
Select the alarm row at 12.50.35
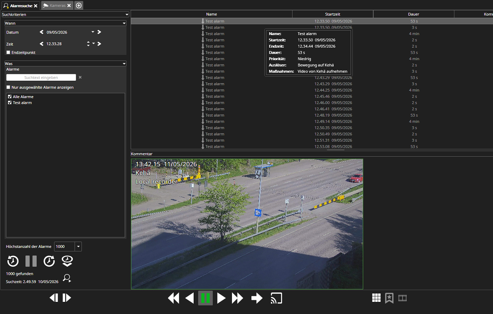point(312,128)
